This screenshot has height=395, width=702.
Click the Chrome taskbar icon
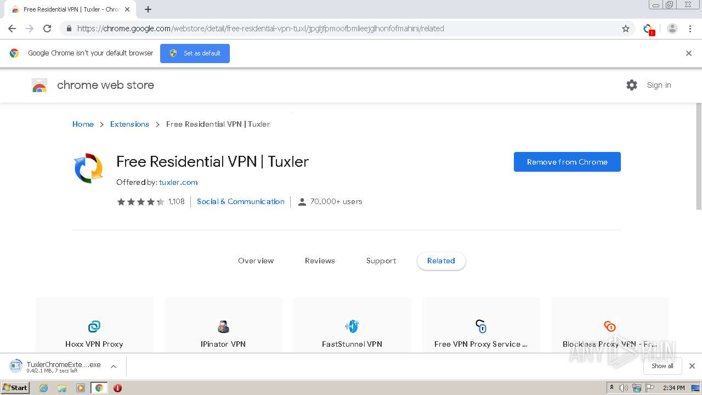coord(99,388)
